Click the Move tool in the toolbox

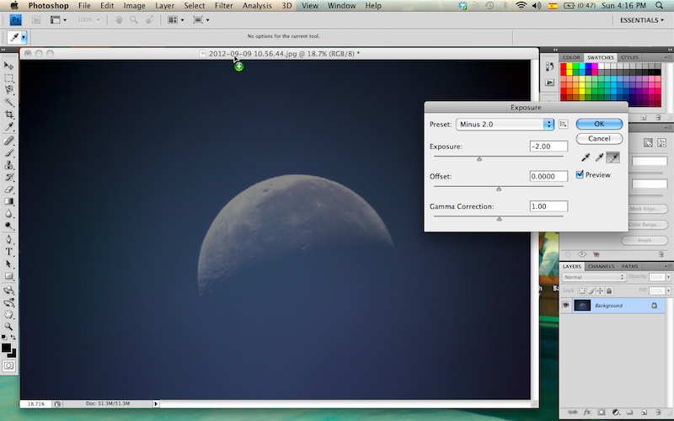(9, 65)
